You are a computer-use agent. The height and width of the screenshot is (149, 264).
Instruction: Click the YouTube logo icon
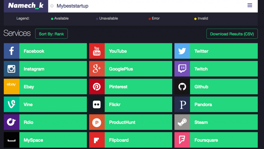pos(97,51)
